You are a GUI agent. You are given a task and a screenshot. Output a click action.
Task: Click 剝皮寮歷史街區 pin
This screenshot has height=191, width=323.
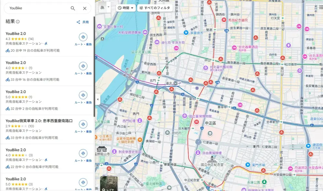[x=115, y=152]
